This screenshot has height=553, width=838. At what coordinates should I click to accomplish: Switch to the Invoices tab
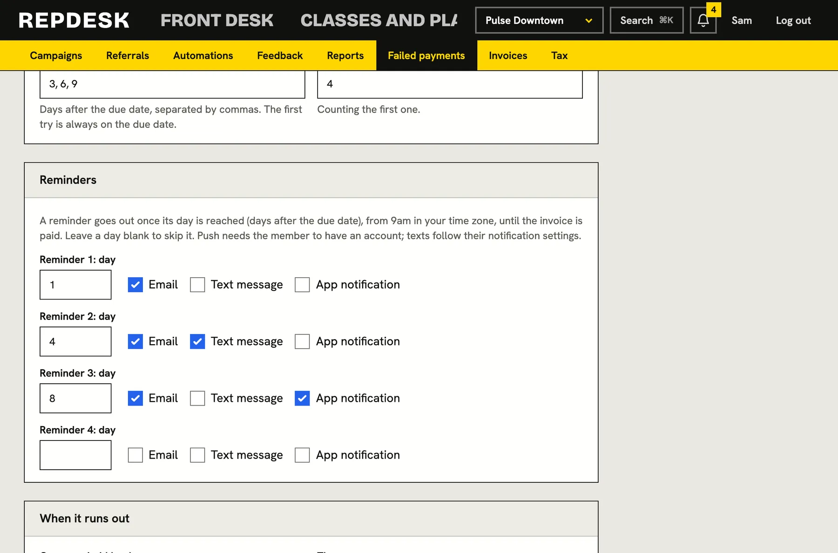[508, 55]
